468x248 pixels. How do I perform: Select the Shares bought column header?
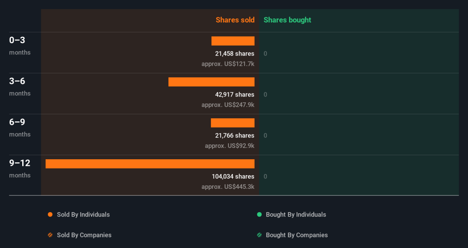(x=287, y=20)
